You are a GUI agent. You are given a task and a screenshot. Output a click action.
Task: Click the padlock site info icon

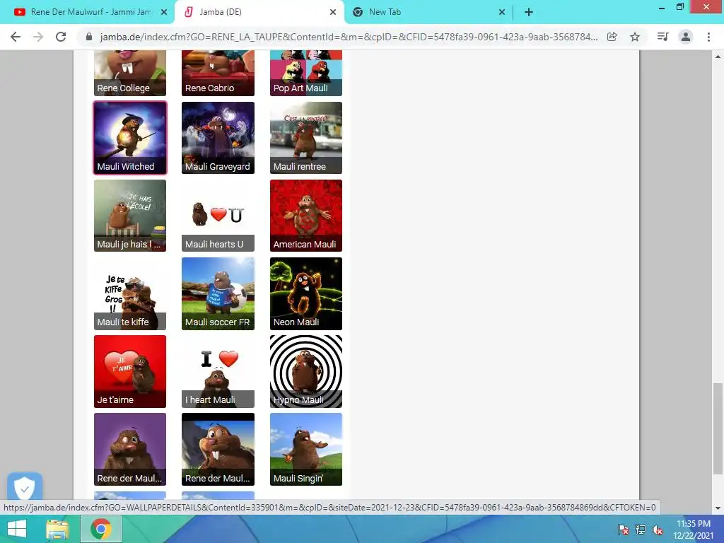tap(89, 37)
